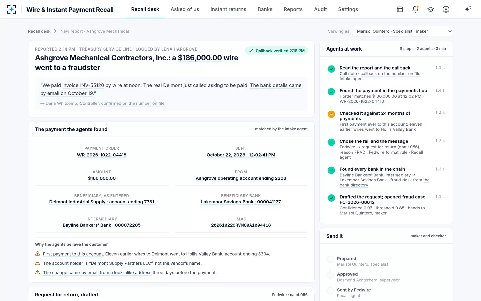Click the app logo icon
481x301 pixels.
tap(12, 9)
